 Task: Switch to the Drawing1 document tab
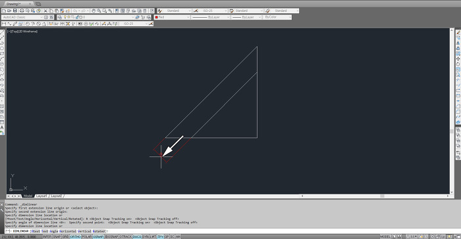[x=13, y=4]
